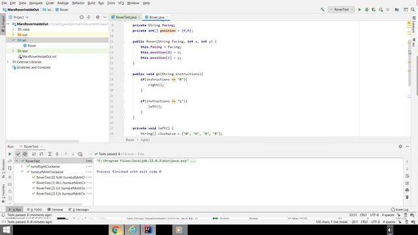
Task: Collapse all nodes in the Project panel
Action: coord(89,17)
